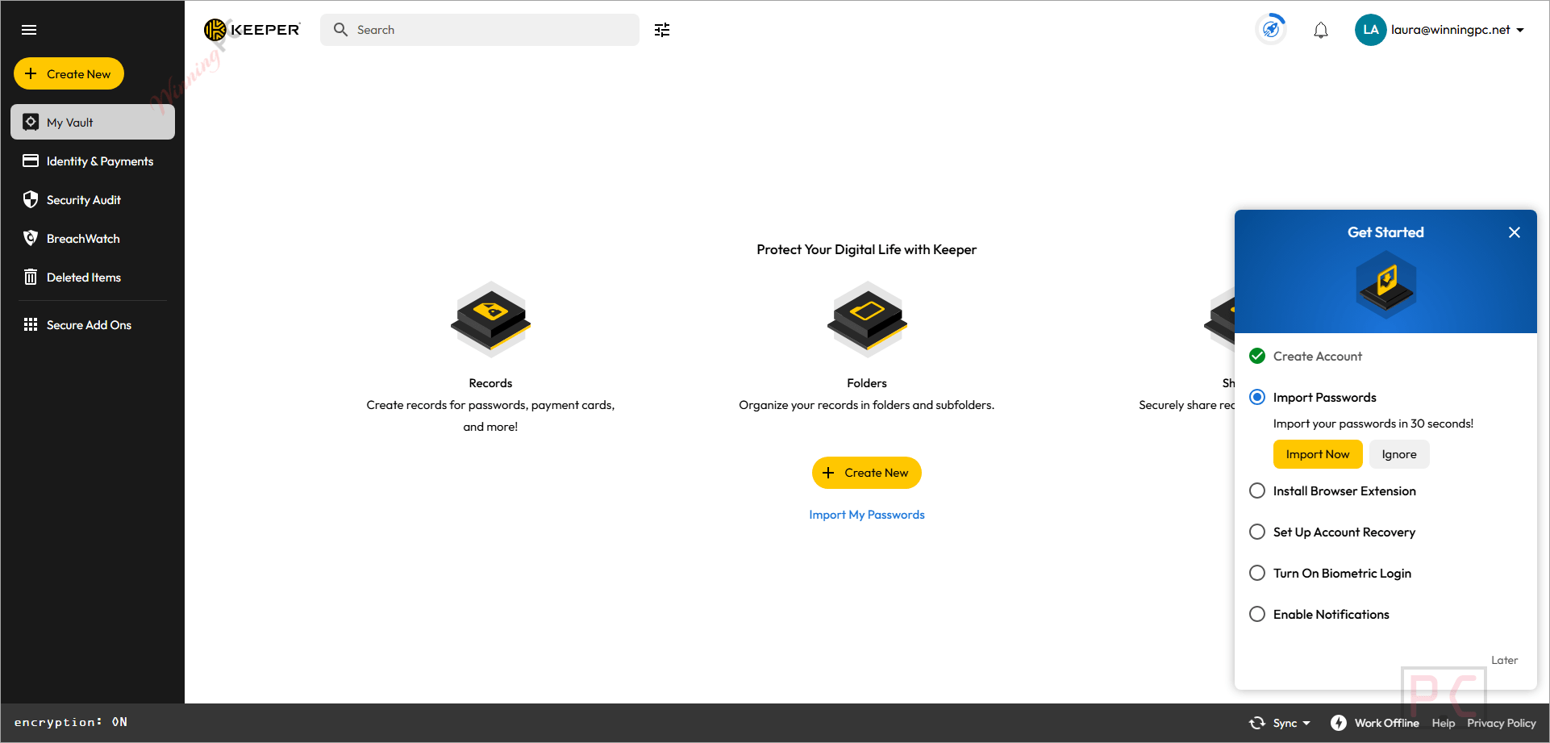This screenshot has width=1550, height=743.
Task: Open search filter options icon
Action: coord(662,30)
